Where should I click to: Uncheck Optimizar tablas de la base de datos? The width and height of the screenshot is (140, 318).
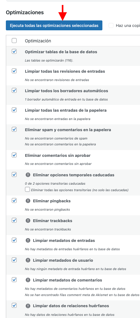(14, 52)
